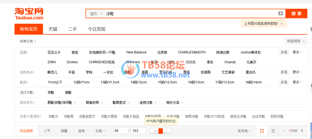Open the 宝贝 search type dropdown
This screenshot has height=139, width=312.
point(96,13)
